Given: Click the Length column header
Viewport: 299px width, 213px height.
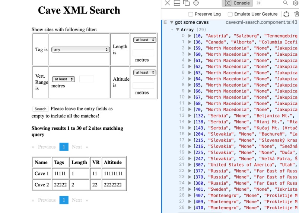Looking at the screenshot, I should pyautogui.click(x=79, y=162).
